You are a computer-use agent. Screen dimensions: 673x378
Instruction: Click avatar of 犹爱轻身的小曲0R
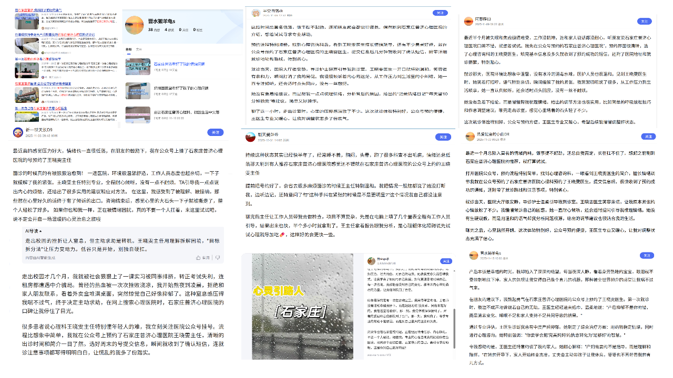[470, 136]
